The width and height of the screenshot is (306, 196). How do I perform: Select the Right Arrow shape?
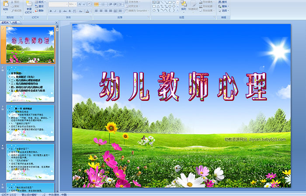[x=170, y=7]
